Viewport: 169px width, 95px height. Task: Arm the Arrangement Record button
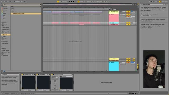coord(73,2)
